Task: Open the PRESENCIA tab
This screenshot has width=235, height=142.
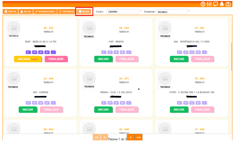Action: point(67,11)
